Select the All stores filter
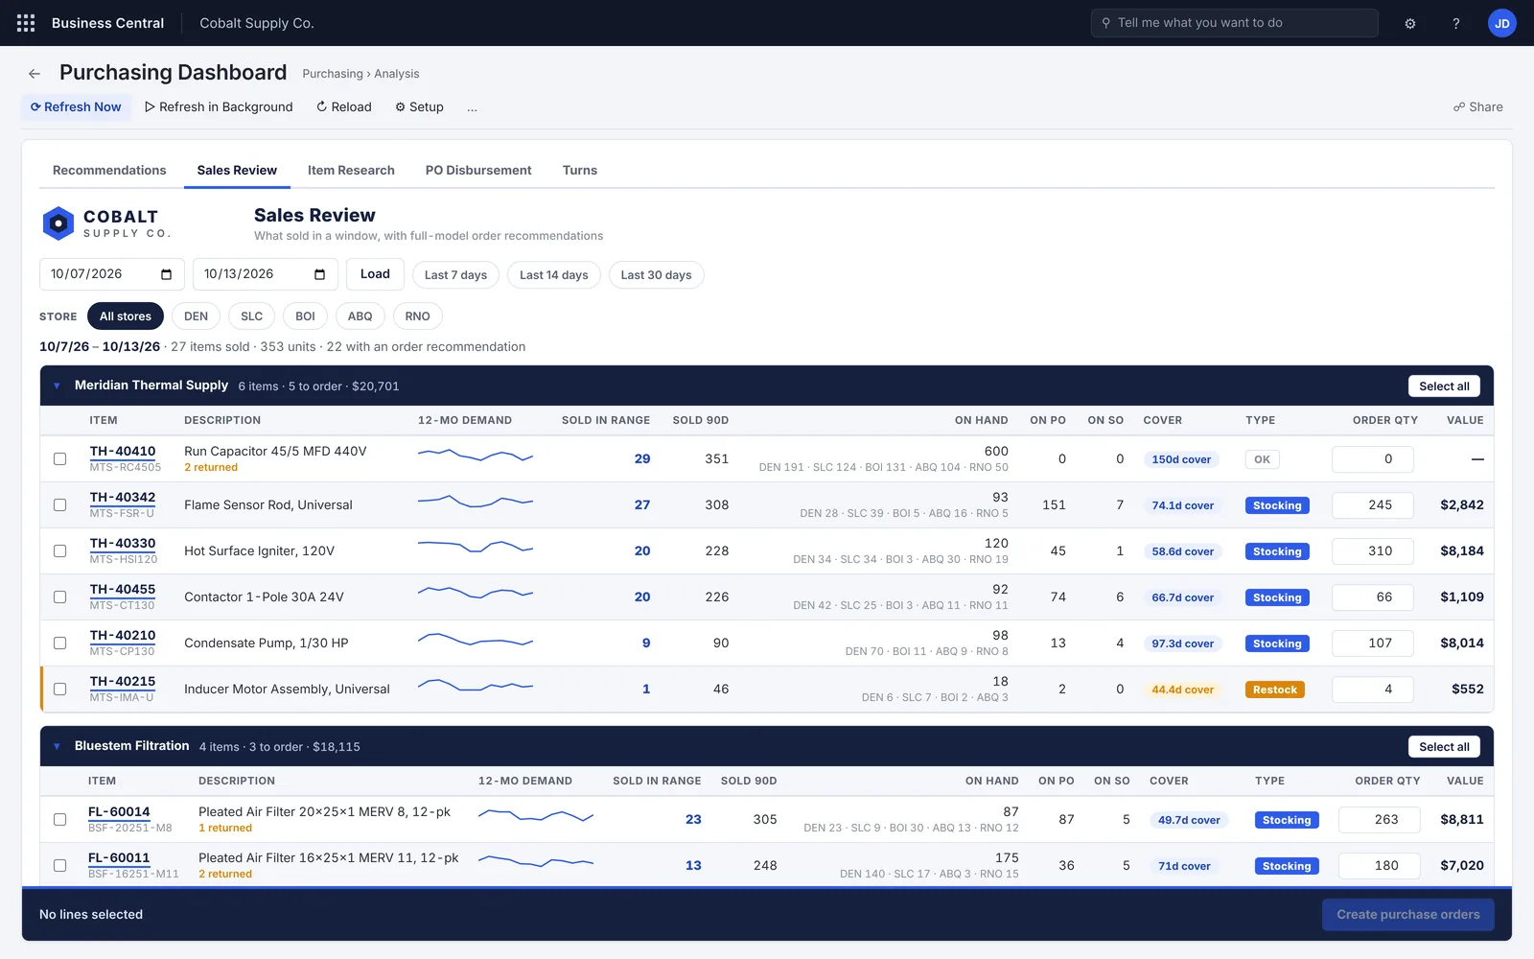Screen dimensions: 1534x959 (126, 316)
